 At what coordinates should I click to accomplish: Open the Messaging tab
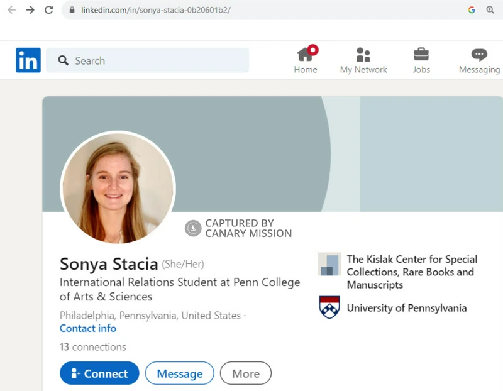coord(479,60)
